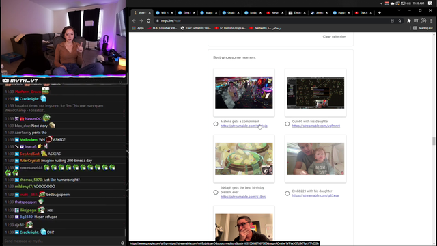
Task: Switch to the Happy tab
Action: click(x=341, y=13)
